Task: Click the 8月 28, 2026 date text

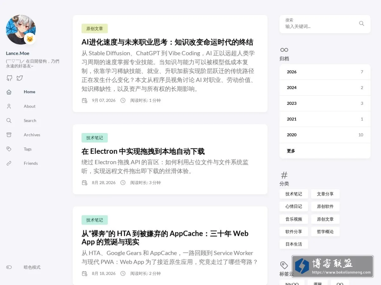Action: (x=104, y=183)
